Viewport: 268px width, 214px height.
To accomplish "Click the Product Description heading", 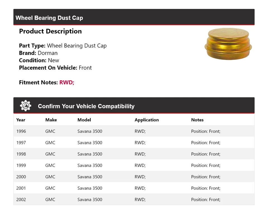I will pyautogui.click(x=50, y=31).
